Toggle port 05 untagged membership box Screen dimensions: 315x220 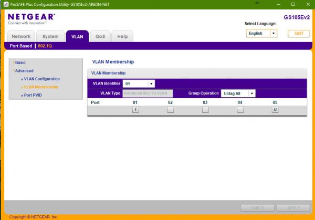coord(275,110)
